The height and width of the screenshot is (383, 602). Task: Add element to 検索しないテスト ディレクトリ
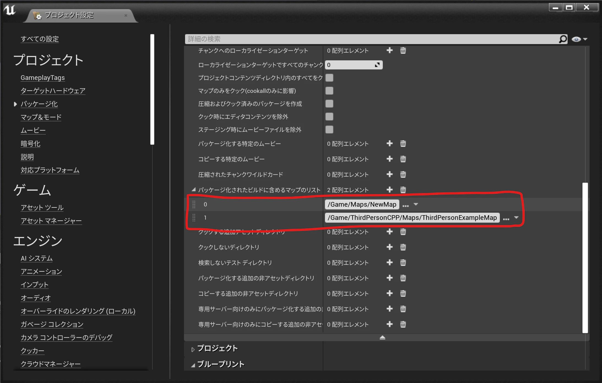(x=389, y=263)
